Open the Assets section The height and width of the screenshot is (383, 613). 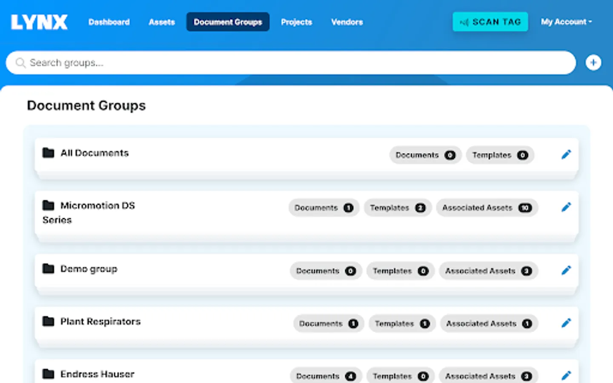tap(161, 22)
